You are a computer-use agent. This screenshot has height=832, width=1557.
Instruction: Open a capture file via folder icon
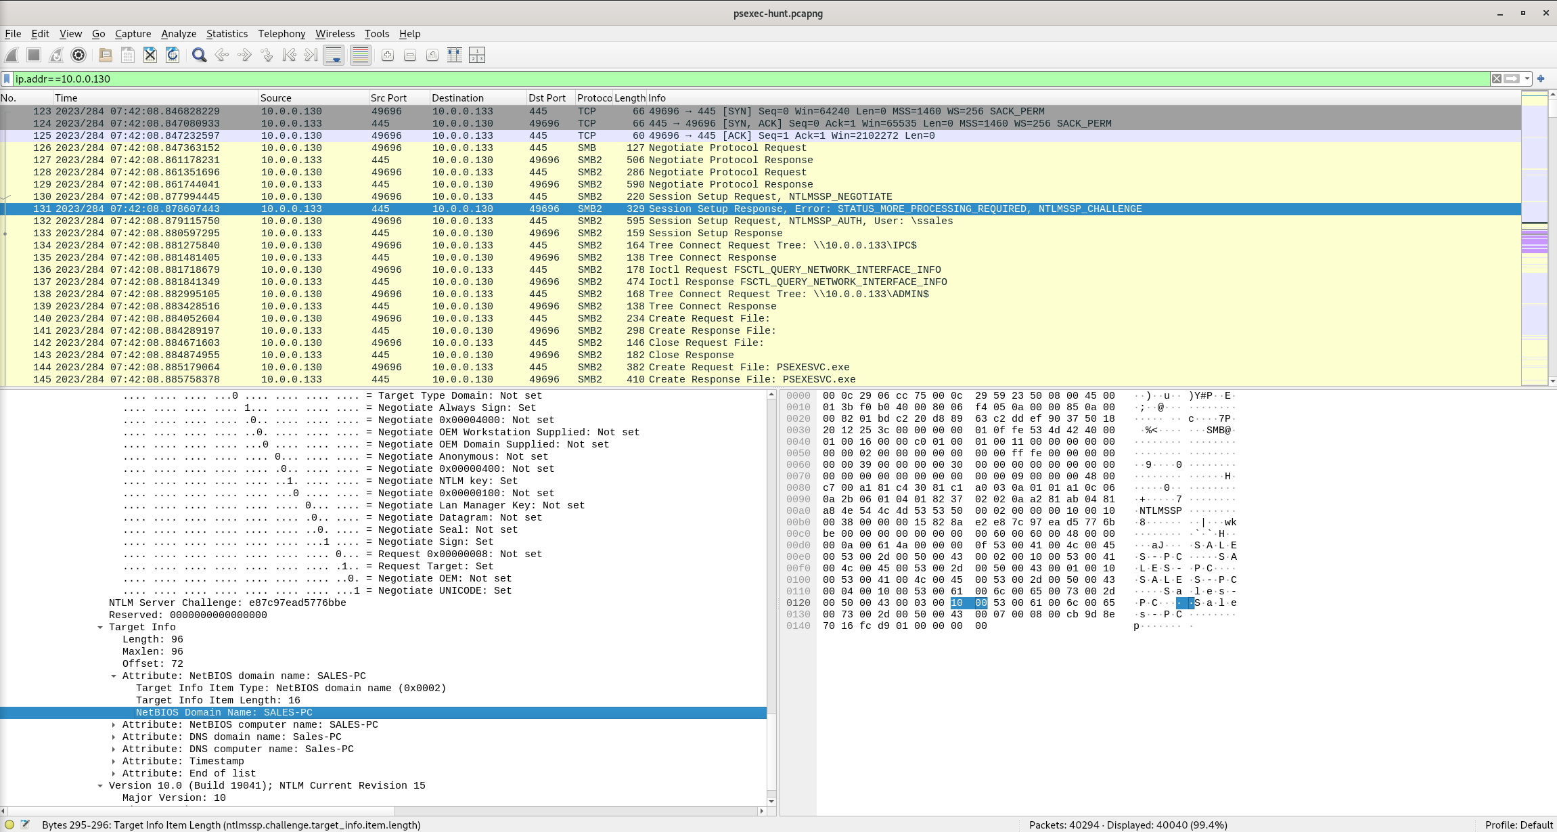tap(105, 56)
